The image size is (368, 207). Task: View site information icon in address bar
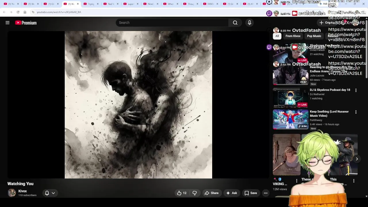[33, 12]
